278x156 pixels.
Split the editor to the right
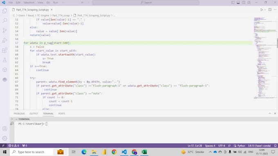coord(270,10)
